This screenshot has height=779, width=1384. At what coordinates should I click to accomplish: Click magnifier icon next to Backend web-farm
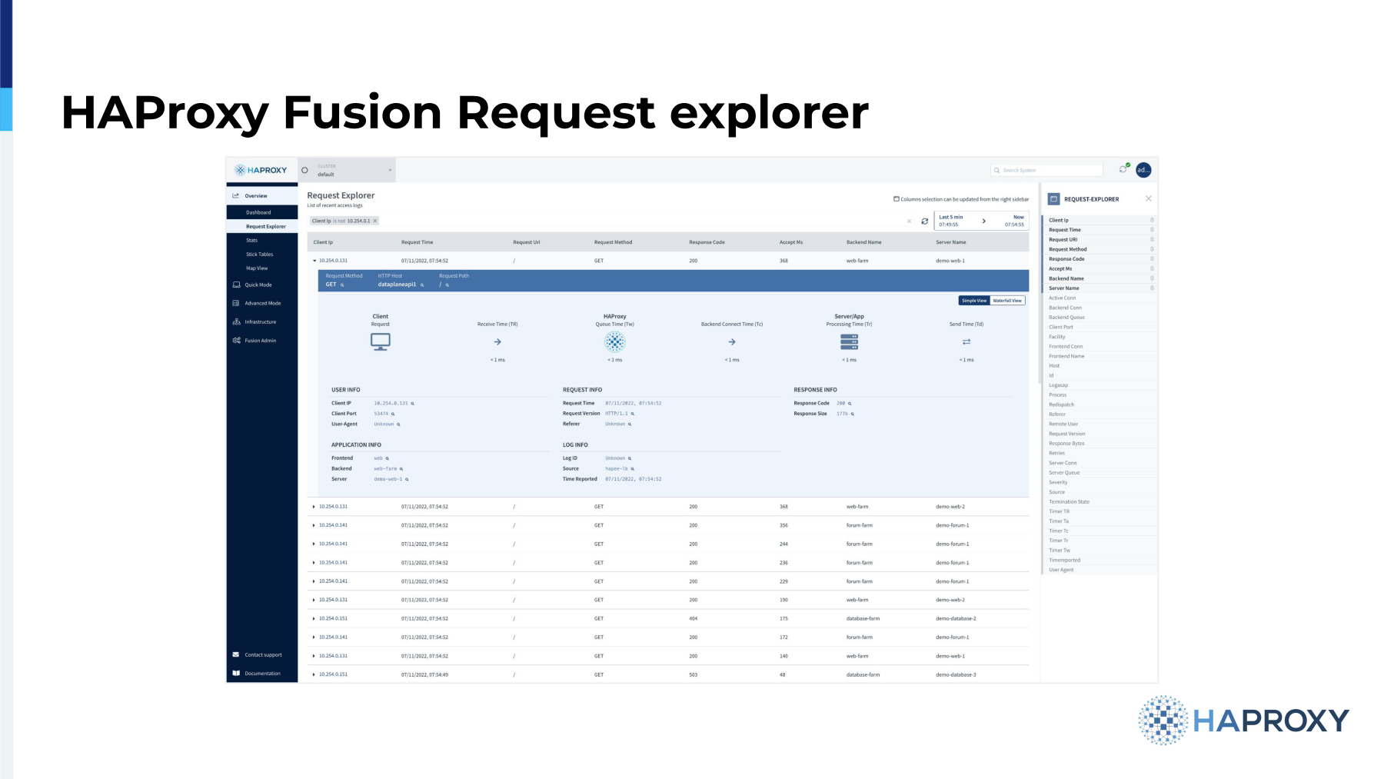pyautogui.click(x=401, y=468)
